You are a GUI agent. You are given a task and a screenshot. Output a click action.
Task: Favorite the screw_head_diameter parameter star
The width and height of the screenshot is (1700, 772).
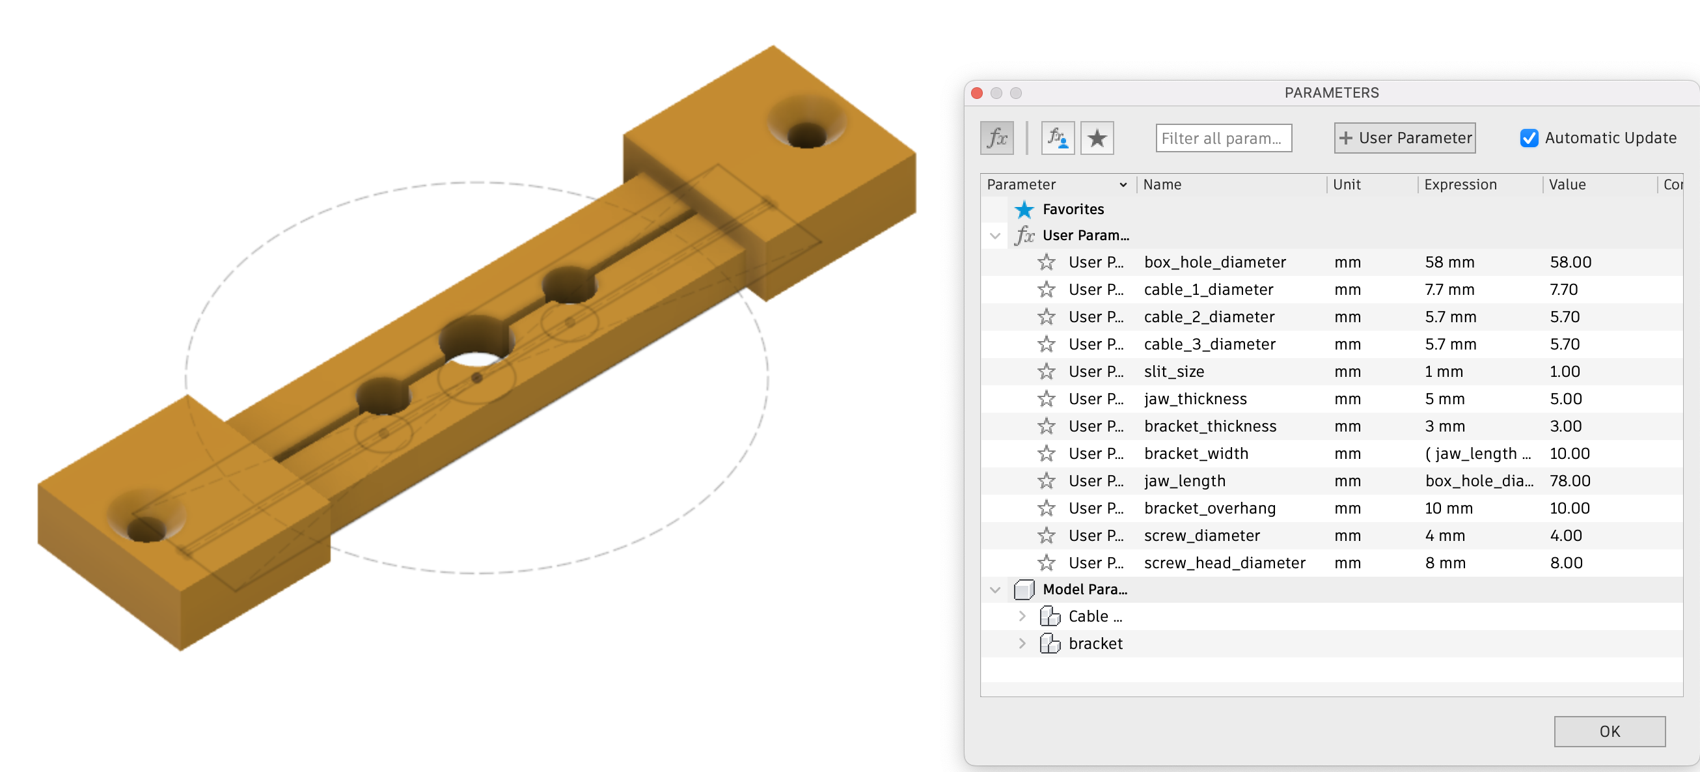tap(1046, 563)
